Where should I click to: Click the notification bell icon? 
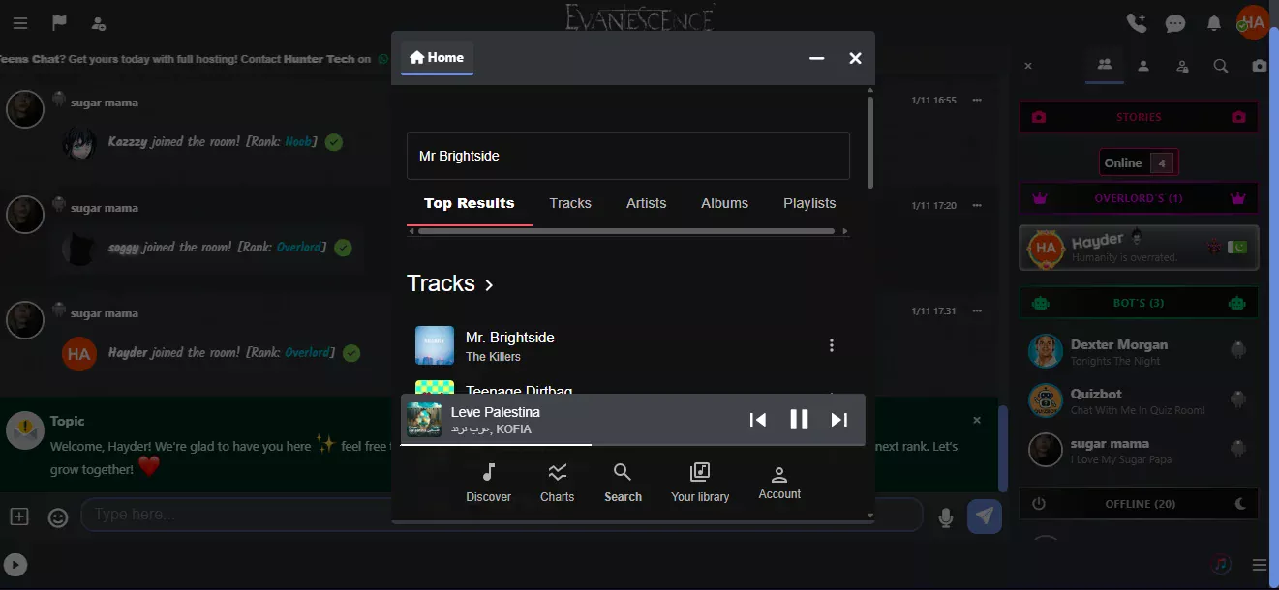tap(1213, 23)
